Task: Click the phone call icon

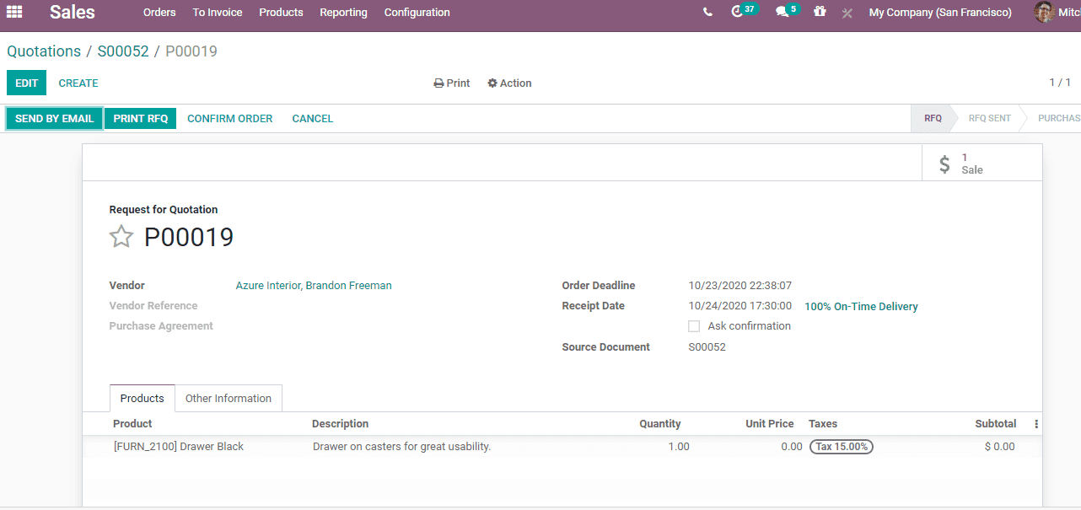Action: pyautogui.click(x=707, y=12)
